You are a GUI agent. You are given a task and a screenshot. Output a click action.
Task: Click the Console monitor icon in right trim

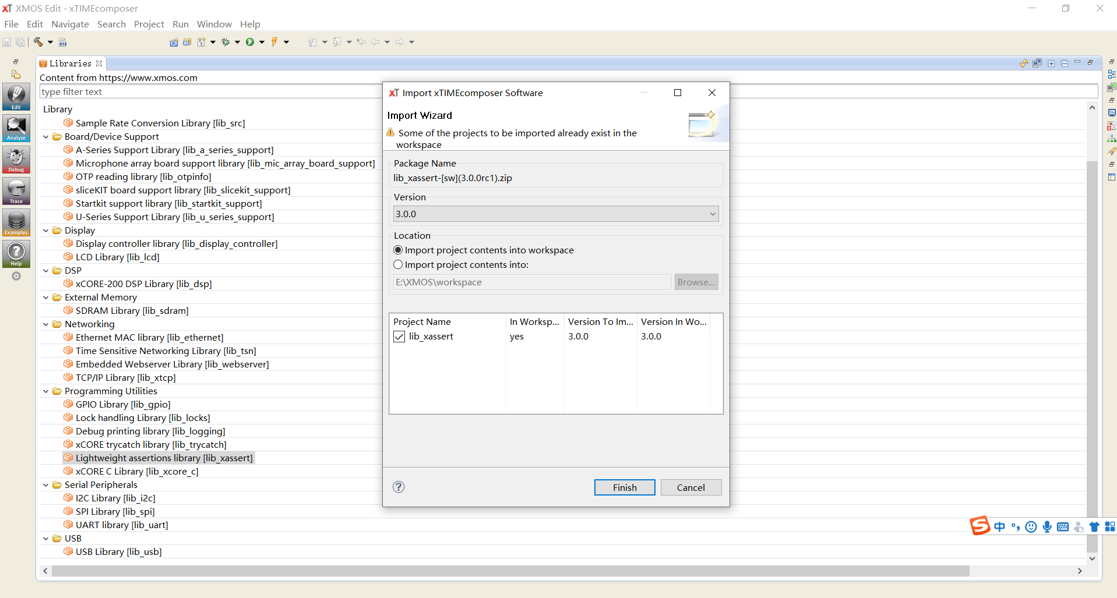(1112, 113)
